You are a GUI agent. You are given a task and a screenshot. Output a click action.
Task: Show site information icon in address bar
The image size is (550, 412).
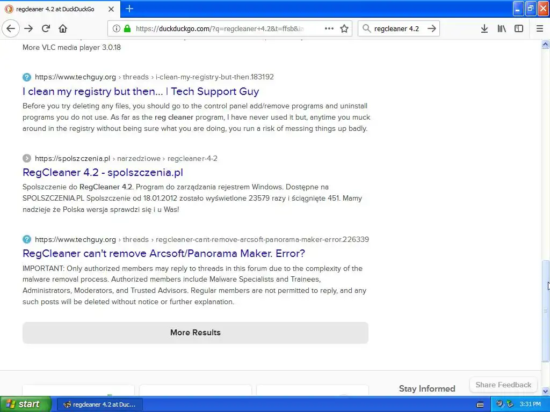pyautogui.click(x=116, y=29)
